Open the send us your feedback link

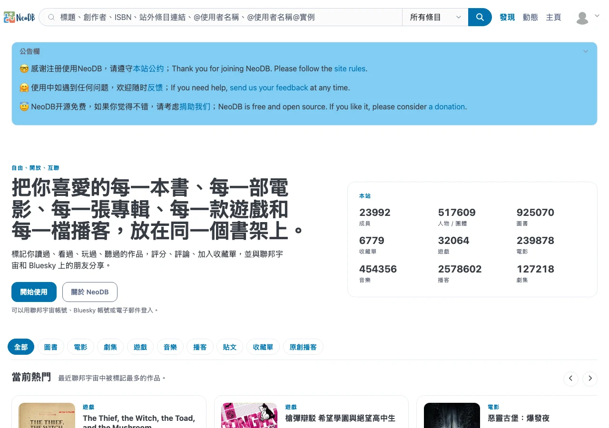pos(269,88)
